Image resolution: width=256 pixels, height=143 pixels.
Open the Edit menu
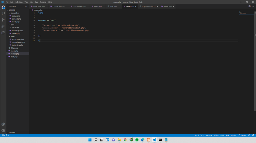coord(12,2)
